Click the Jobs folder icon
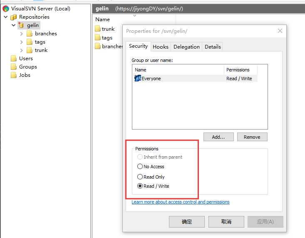 point(14,75)
